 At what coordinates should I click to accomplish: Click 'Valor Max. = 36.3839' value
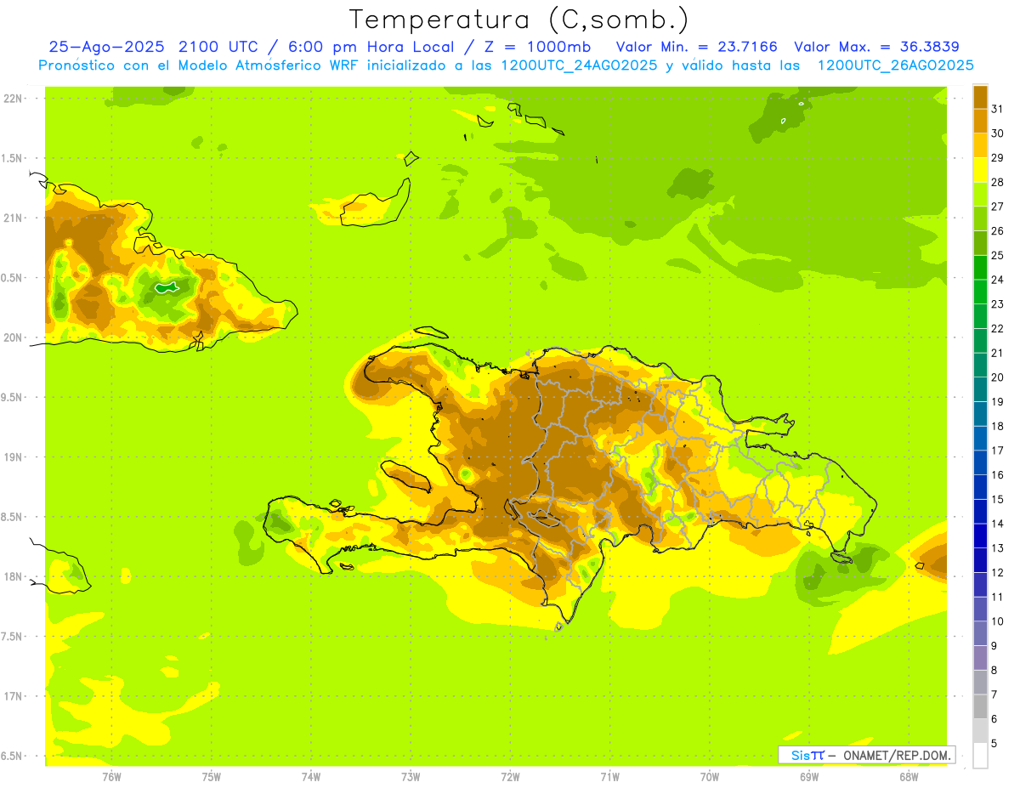pos(876,48)
